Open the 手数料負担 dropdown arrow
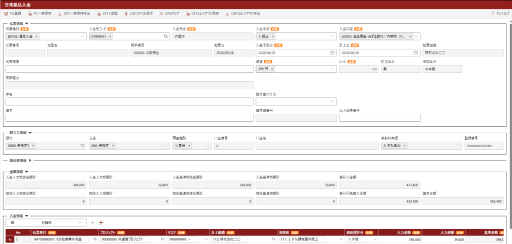512x244 pixels. [x=458, y=146]
